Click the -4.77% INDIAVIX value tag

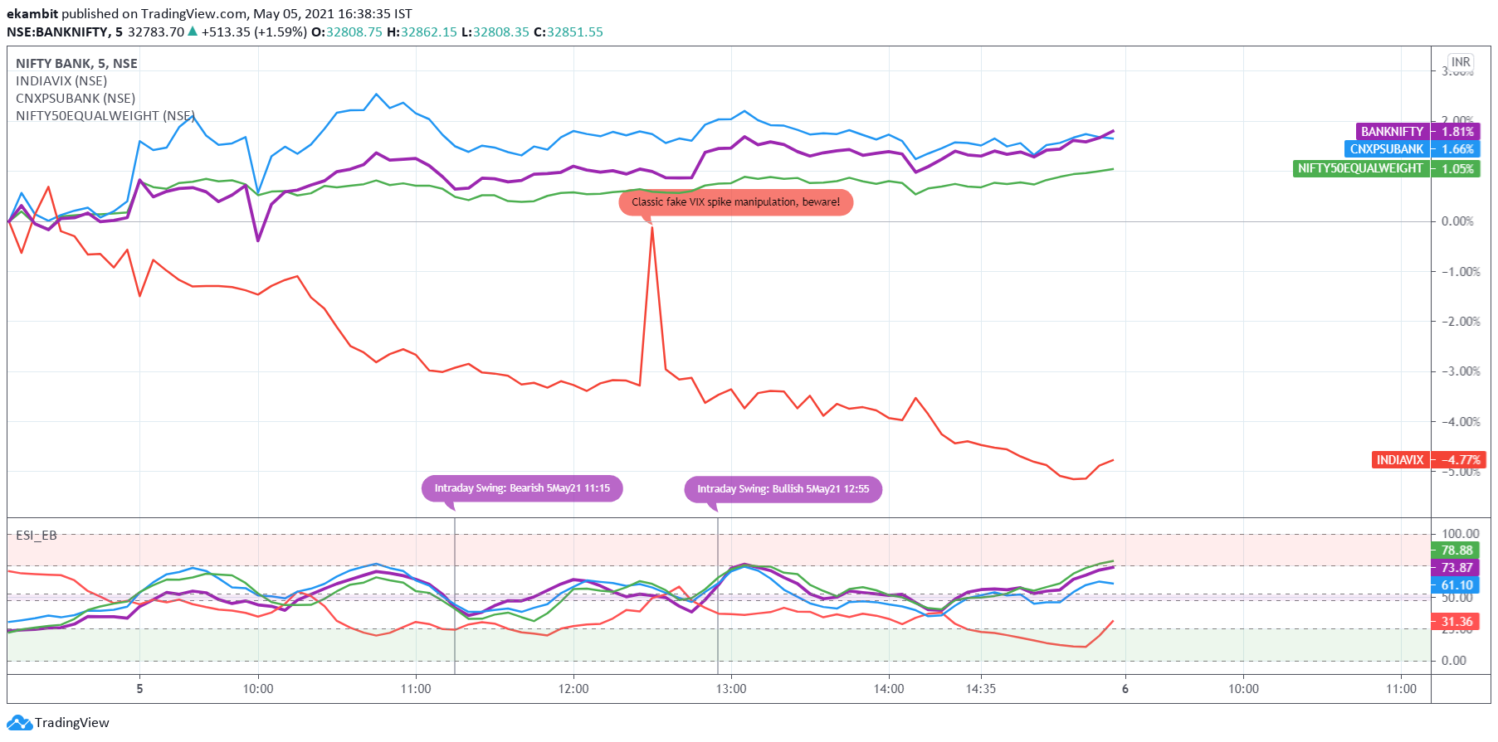(1459, 460)
